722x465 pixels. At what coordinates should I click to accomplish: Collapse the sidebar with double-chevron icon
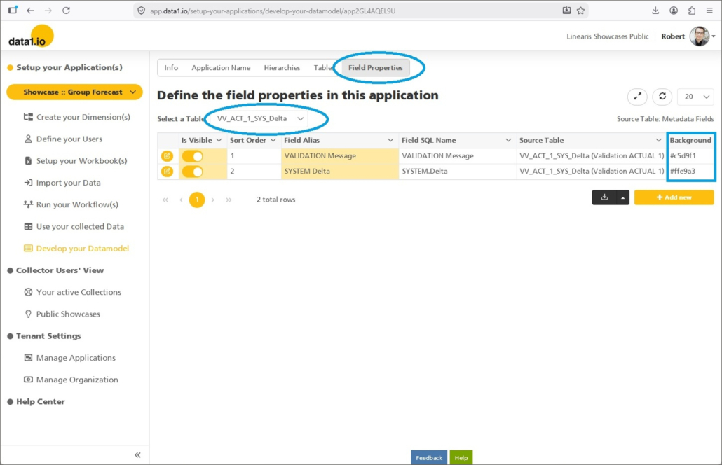[x=137, y=455]
